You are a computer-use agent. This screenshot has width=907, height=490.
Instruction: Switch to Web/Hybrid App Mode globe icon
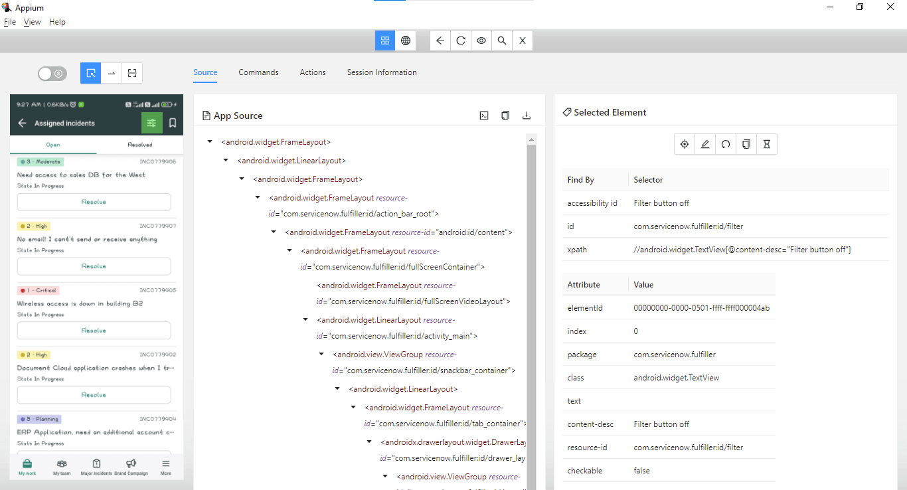point(406,41)
